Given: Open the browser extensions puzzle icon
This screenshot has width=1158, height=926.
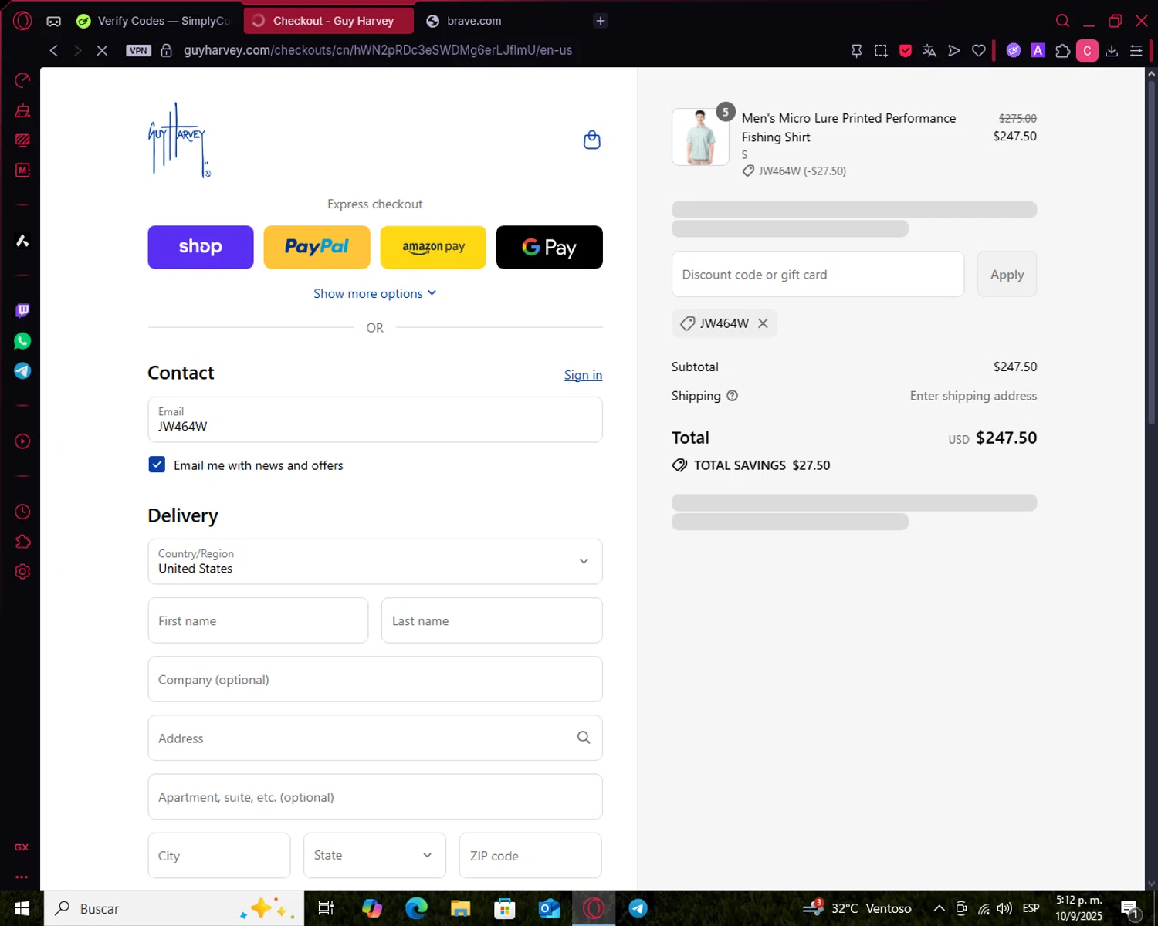Looking at the screenshot, I should [1063, 50].
